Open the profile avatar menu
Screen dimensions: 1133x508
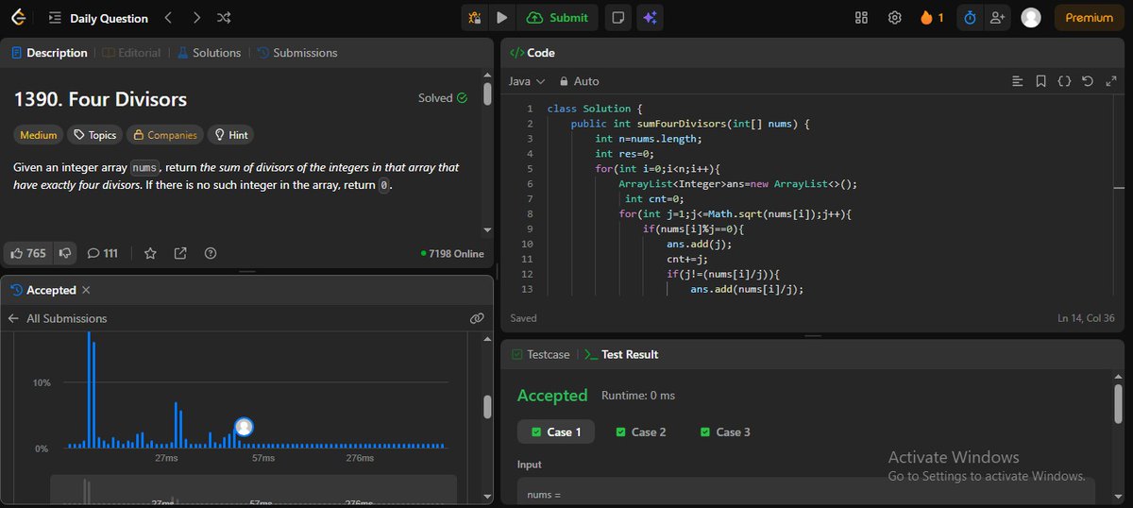pyautogui.click(x=1031, y=17)
